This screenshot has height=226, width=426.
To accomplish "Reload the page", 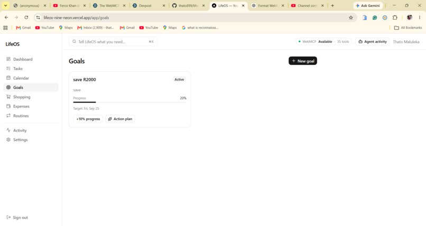I will point(26,17).
